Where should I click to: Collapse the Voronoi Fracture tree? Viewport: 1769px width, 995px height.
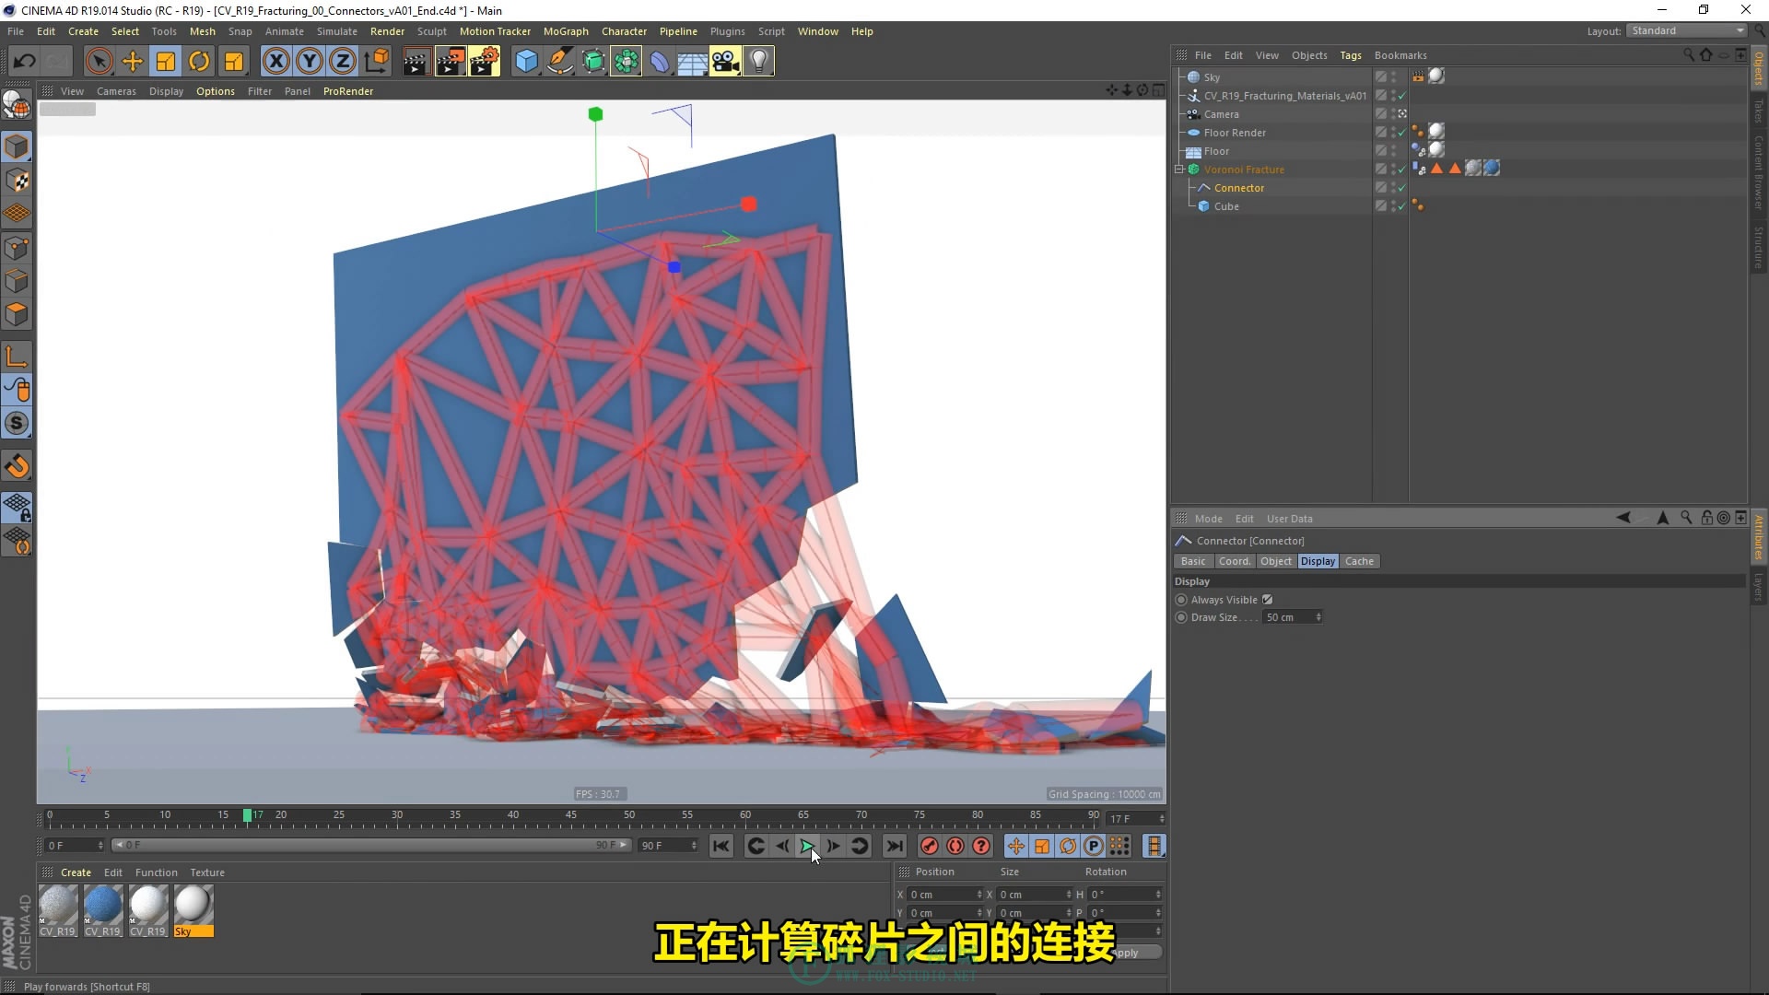click(1178, 170)
